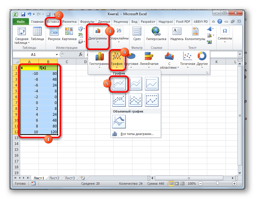Image resolution: width=256 pixels, height=199 pixels.
Task: Click the Undo arrow icon
Action: pyautogui.click(x=30, y=14)
